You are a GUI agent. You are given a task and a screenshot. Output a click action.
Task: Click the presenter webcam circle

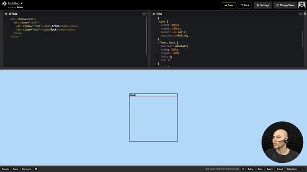pos(282,142)
